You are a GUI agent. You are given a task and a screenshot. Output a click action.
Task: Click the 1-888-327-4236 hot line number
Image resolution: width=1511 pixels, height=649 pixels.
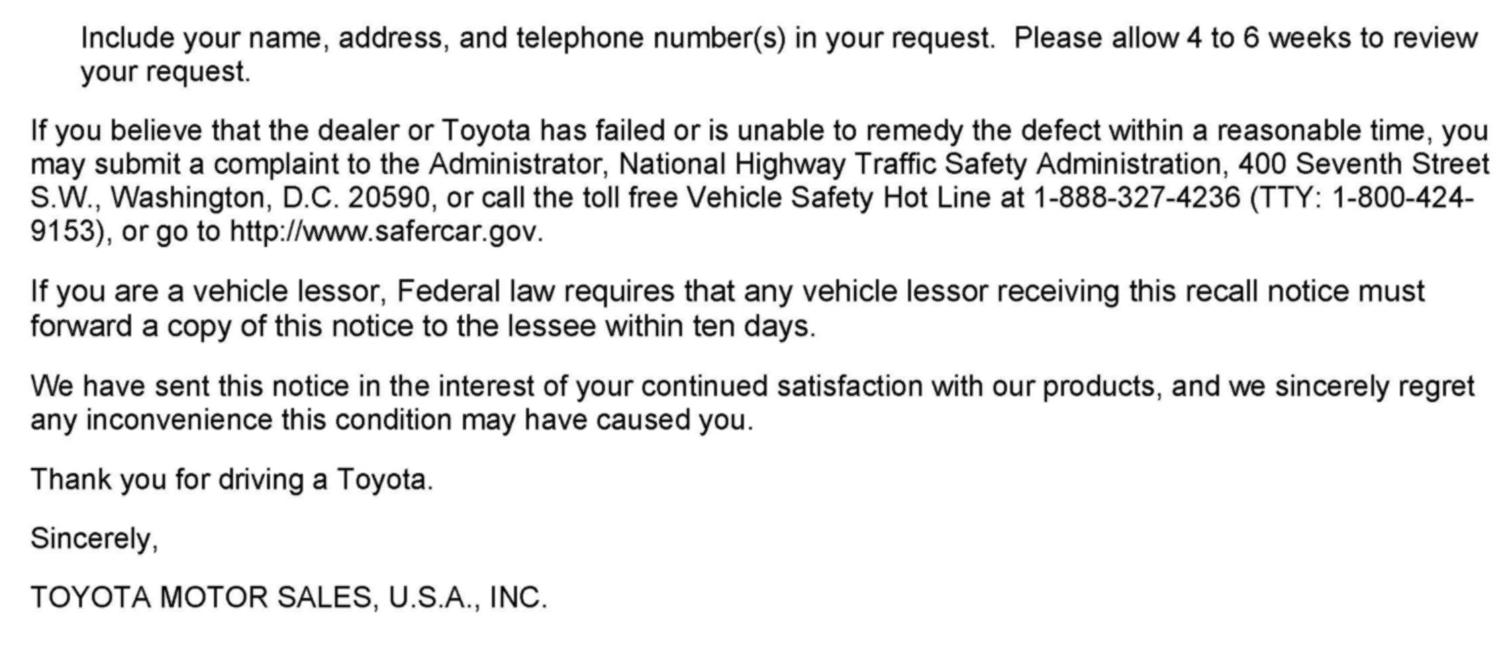pyautogui.click(x=1136, y=198)
